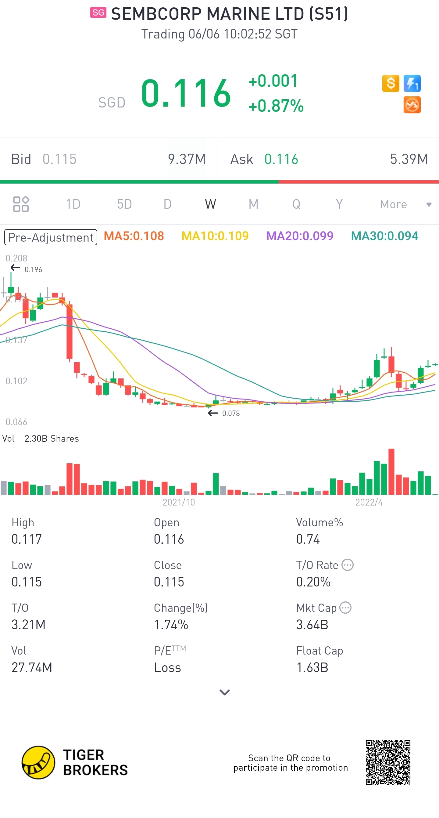Toggle the Pre-Adjustment price setting
Image resolution: width=439 pixels, height=818 pixels.
[51, 237]
